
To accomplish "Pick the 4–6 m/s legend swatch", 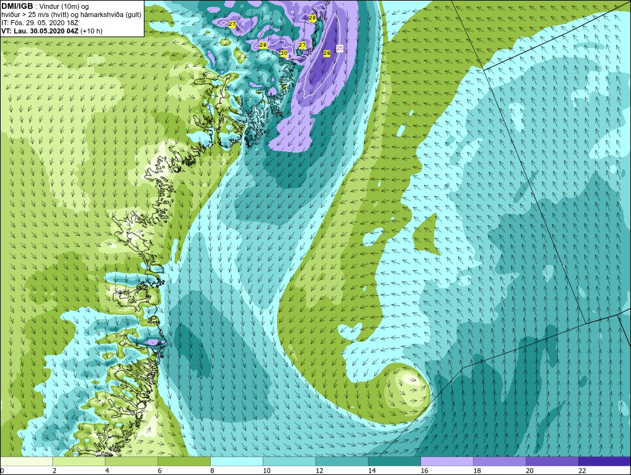I will pos(132,461).
